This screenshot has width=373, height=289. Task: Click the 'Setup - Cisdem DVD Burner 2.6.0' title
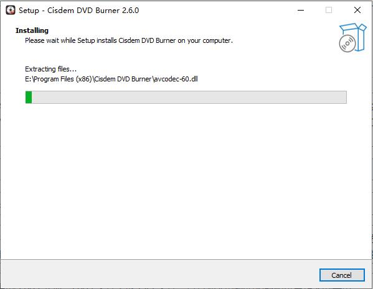click(x=78, y=11)
